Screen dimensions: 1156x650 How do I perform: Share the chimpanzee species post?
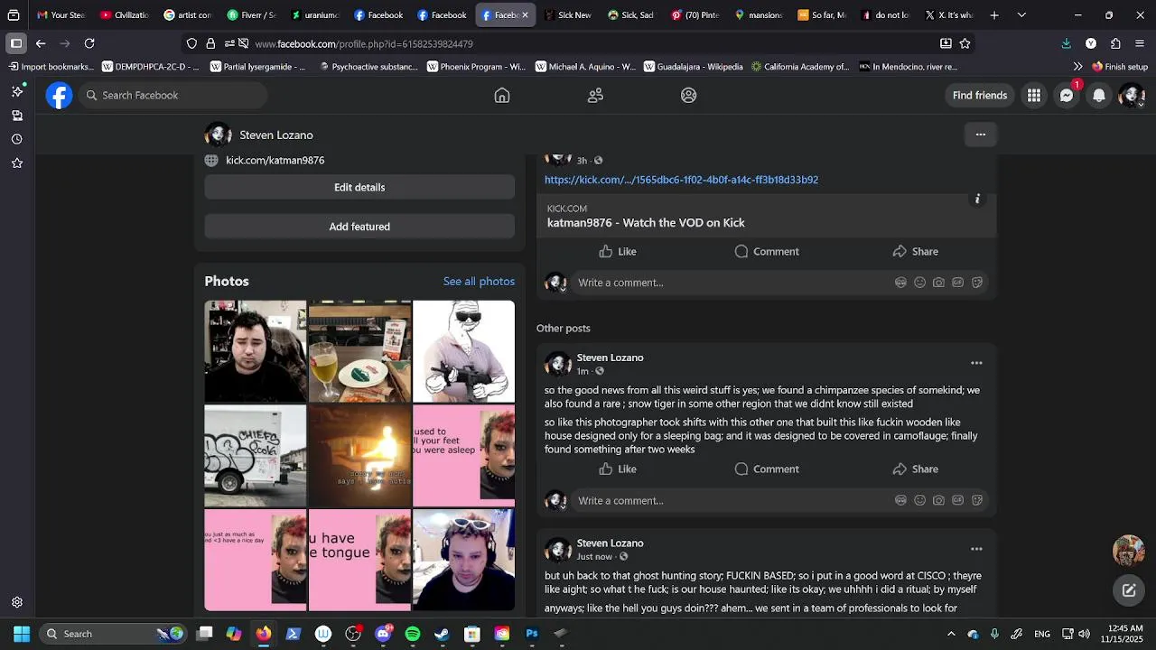[x=916, y=469]
